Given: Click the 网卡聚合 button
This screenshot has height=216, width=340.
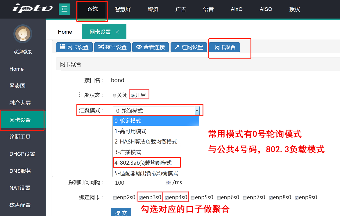Looking at the screenshot, I should (x=225, y=47).
